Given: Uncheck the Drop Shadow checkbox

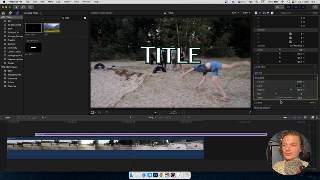Looking at the screenshot, I should pyautogui.click(x=255, y=108).
